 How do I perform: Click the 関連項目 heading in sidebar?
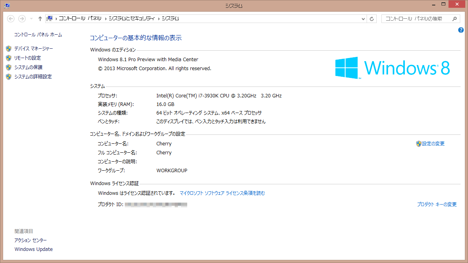(x=24, y=231)
